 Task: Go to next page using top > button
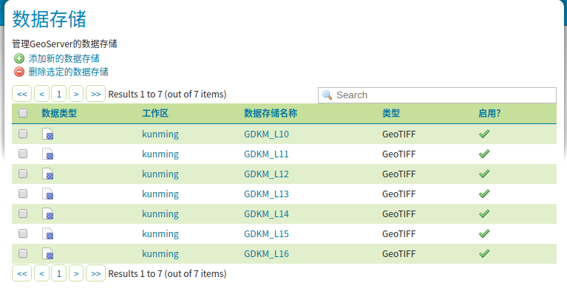(x=76, y=94)
